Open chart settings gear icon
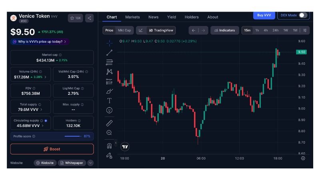This screenshot has height=180, width=320. coord(303,158)
